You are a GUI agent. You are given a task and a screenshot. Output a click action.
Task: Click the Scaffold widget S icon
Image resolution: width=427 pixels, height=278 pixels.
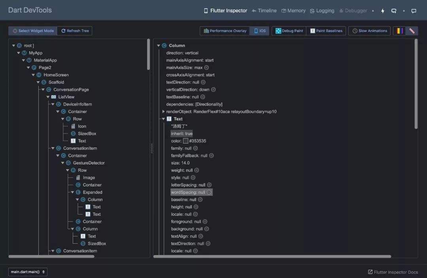(x=44, y=82)
